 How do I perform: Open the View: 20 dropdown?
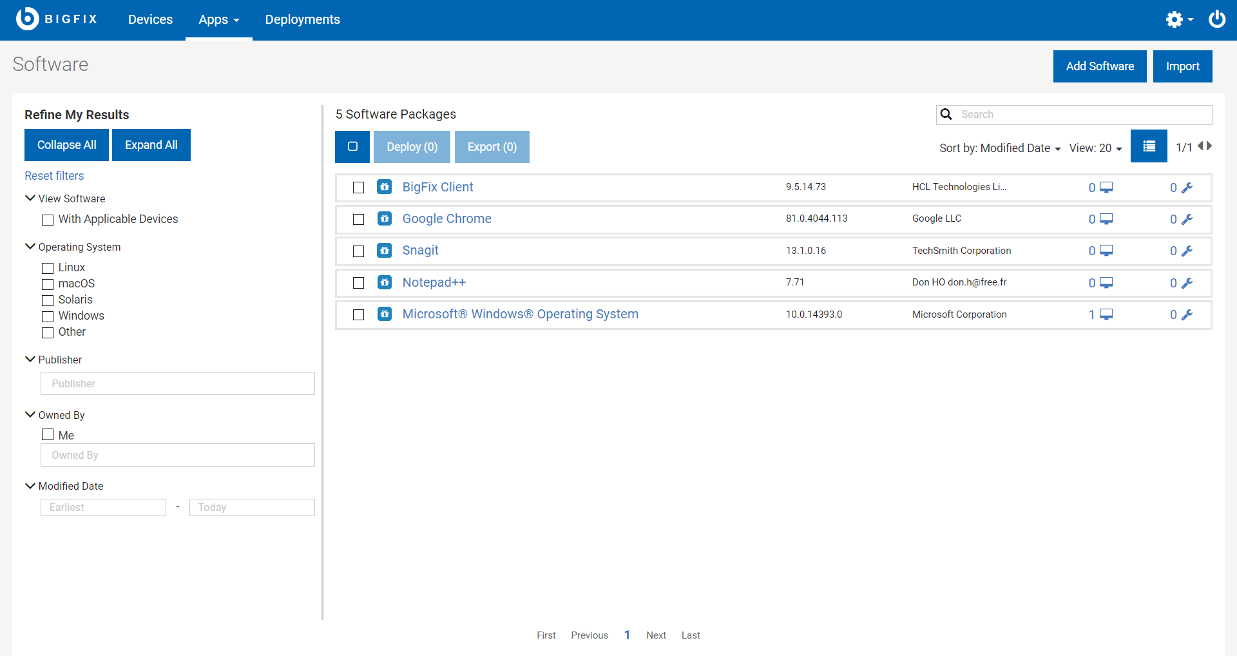[x=1095, y=148]
